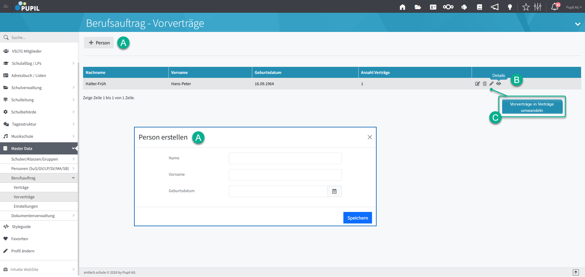Open the megaphone announcements icon
585x277 pixels.
pos(495,7)
